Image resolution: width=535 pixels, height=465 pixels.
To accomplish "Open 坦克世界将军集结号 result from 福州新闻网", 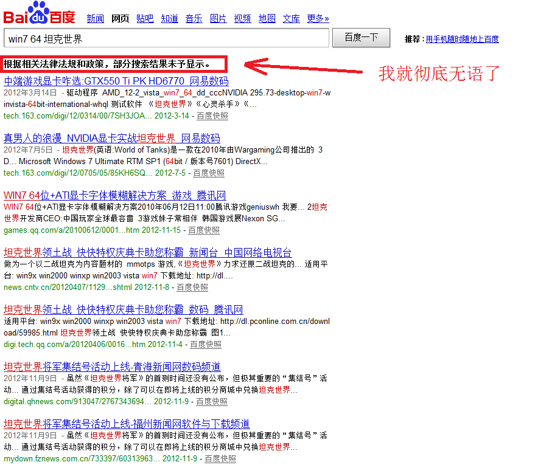I will (127, 424).
